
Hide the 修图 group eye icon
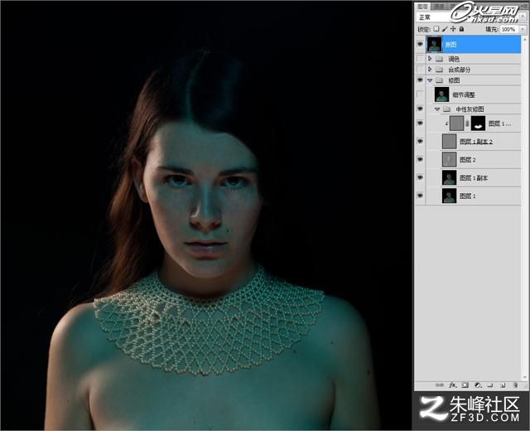tap(420, 80)
